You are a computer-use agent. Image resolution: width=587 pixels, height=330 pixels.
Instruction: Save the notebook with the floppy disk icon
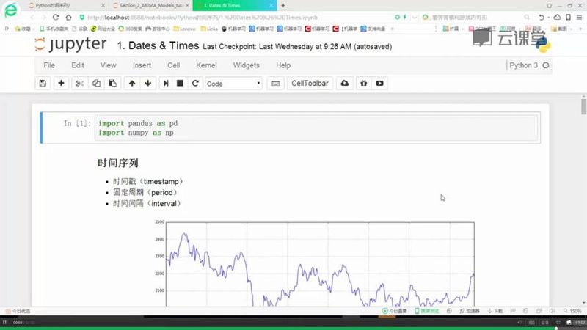[43, 84]
